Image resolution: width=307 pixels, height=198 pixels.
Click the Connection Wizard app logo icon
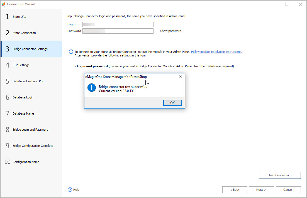(x=3, y=4)
